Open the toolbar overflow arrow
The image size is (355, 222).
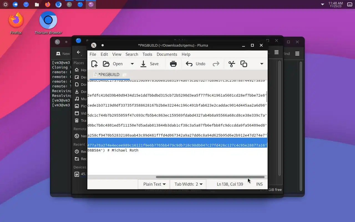262,64
